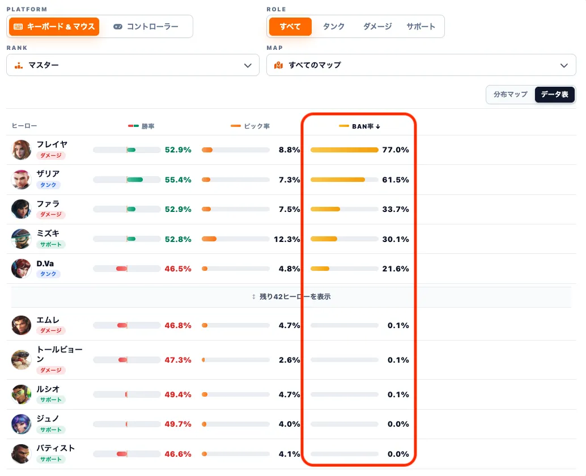Viewport: 586px width, 476px height.
Task: Click D.Va hero portrait
Action: click(x=22, y=269)
